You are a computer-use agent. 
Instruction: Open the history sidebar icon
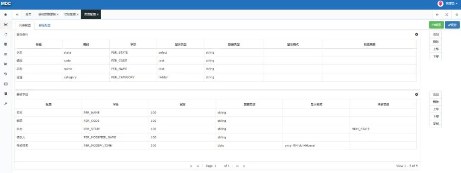(6, 74)
